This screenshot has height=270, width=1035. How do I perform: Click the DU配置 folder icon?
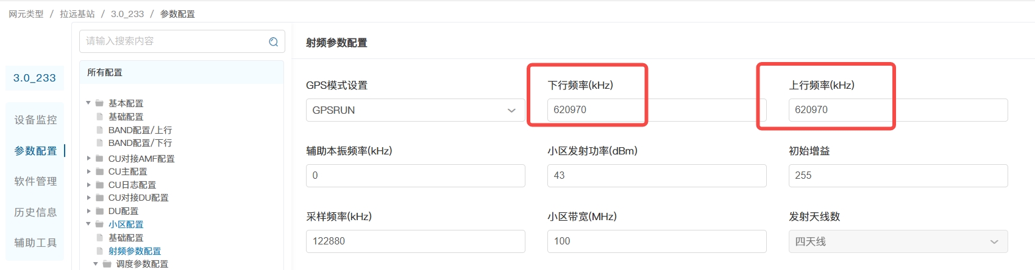(x=99, y=211)
